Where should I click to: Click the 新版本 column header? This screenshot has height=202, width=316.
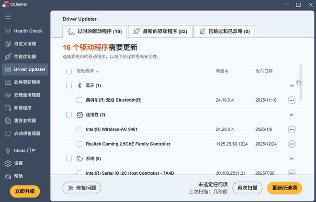[x=222, y=71]
